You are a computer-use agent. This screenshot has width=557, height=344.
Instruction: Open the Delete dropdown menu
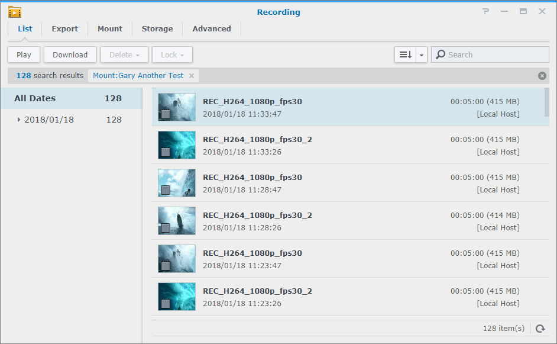point(124,54)
